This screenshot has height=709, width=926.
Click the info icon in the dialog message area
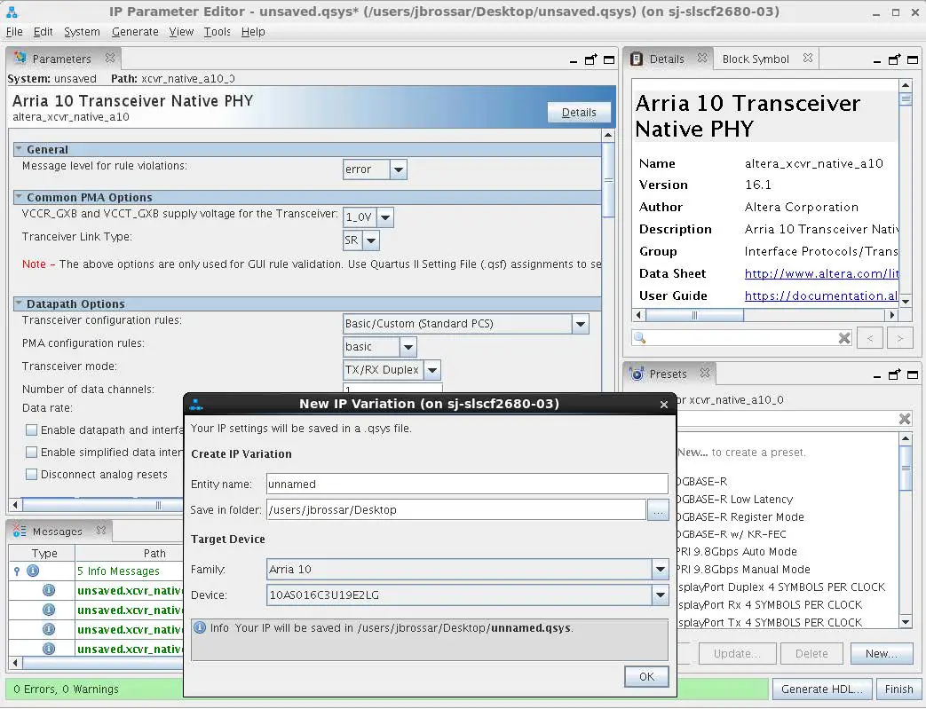[x=200, y=627]
